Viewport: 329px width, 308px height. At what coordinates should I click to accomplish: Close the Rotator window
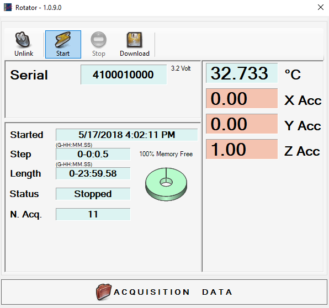point(320,7)
